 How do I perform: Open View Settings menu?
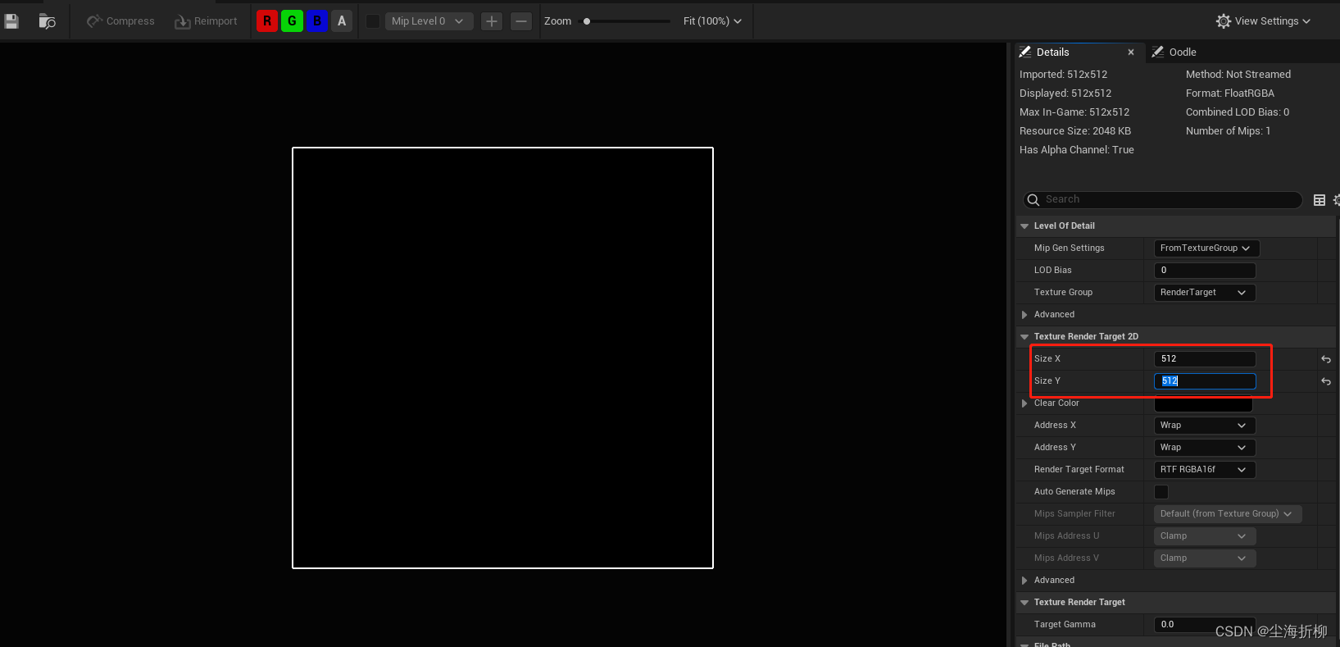[x=1263, y=21]
